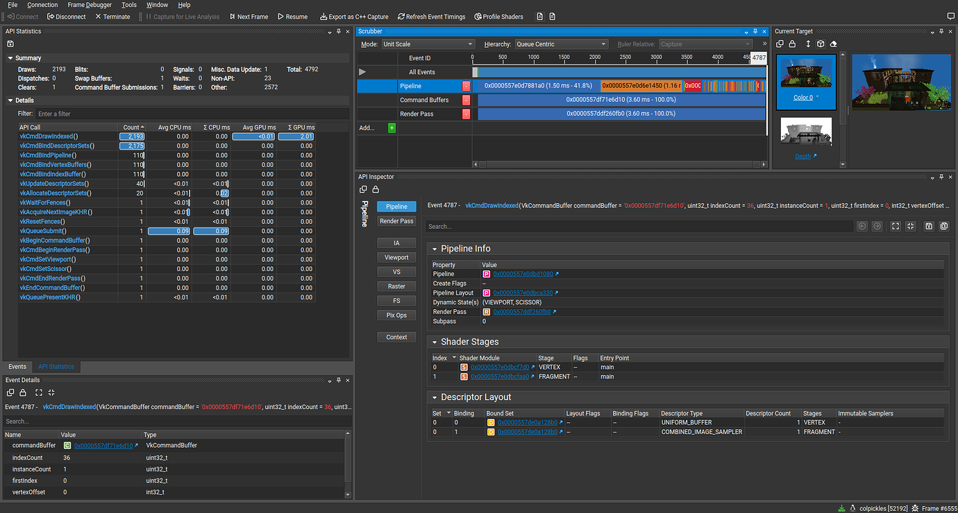Open the Color 0 link
This screenshot has height=513, width=958.
click(x=805, y=98)
